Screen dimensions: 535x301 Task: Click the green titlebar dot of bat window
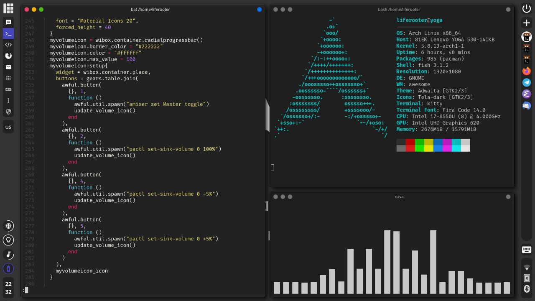(41, 9)
